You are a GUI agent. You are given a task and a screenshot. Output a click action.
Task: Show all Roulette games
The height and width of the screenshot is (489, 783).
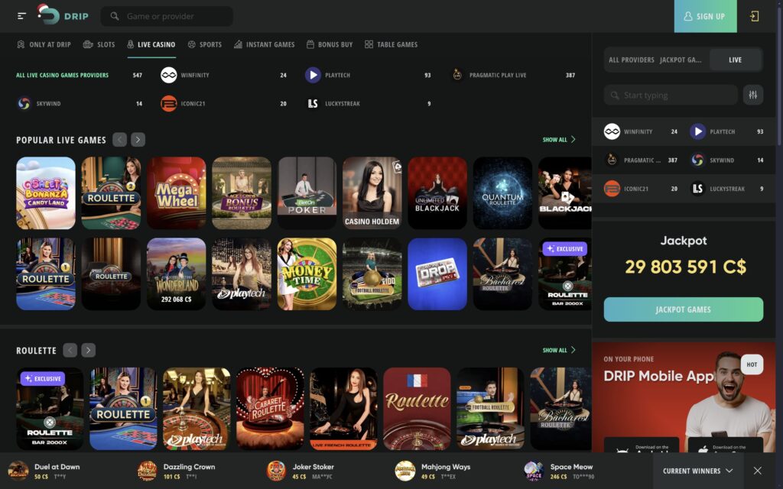point(557,350)
